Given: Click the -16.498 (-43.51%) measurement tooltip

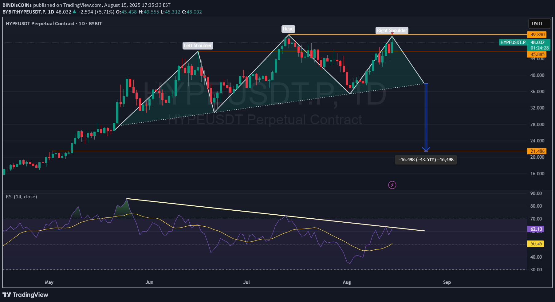Looking at the screenshot, I should (426, 160).
